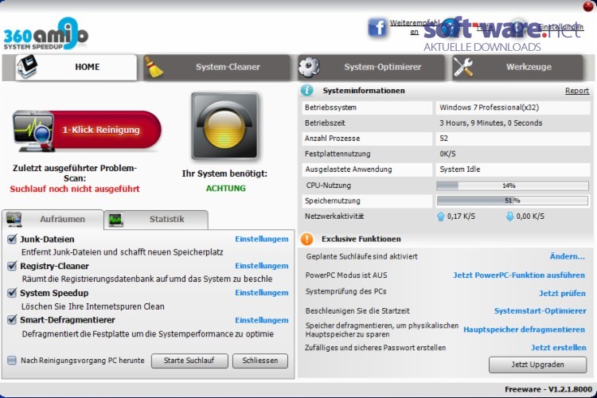Open Einstellungen for Registry-Cleaner
This screenshot has width=597, height=398.
coord(262,266)
